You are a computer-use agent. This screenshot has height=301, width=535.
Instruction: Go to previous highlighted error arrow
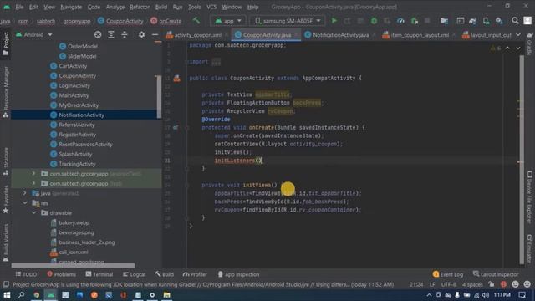click(507, 48)
